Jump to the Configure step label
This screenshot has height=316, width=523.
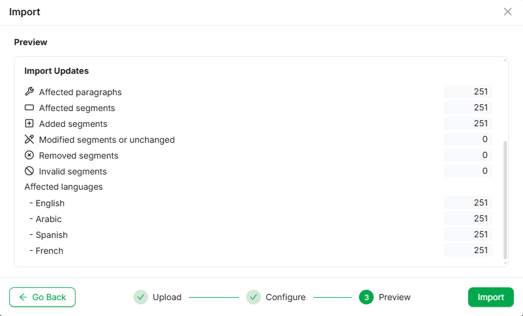pos(285,297)
